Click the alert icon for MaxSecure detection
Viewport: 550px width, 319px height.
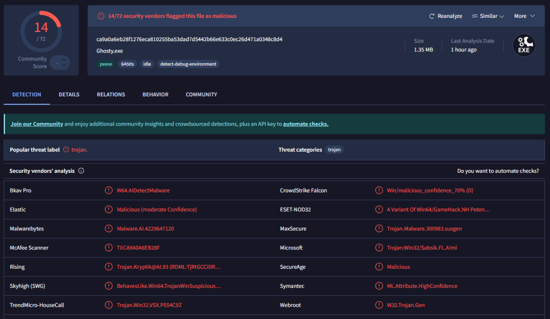[x=379, y=229]
